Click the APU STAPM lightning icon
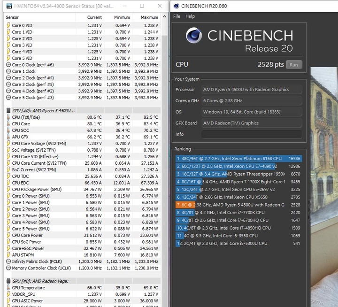The height and width of the screenshot is (307, 338). coord(8,255)
